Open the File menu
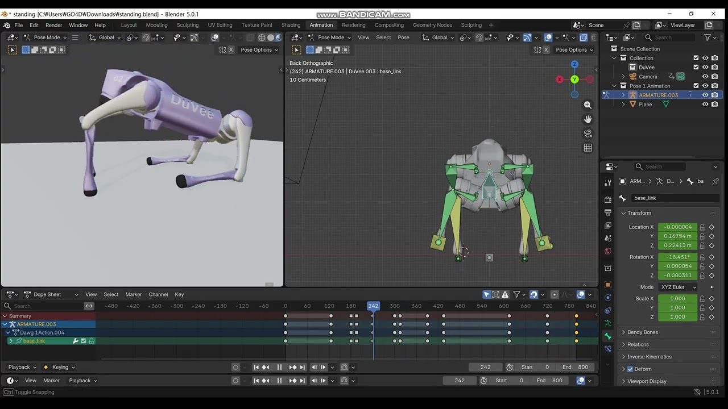This screenshot has width=728, height=409. pyautogui.click(x=19, y=25)
